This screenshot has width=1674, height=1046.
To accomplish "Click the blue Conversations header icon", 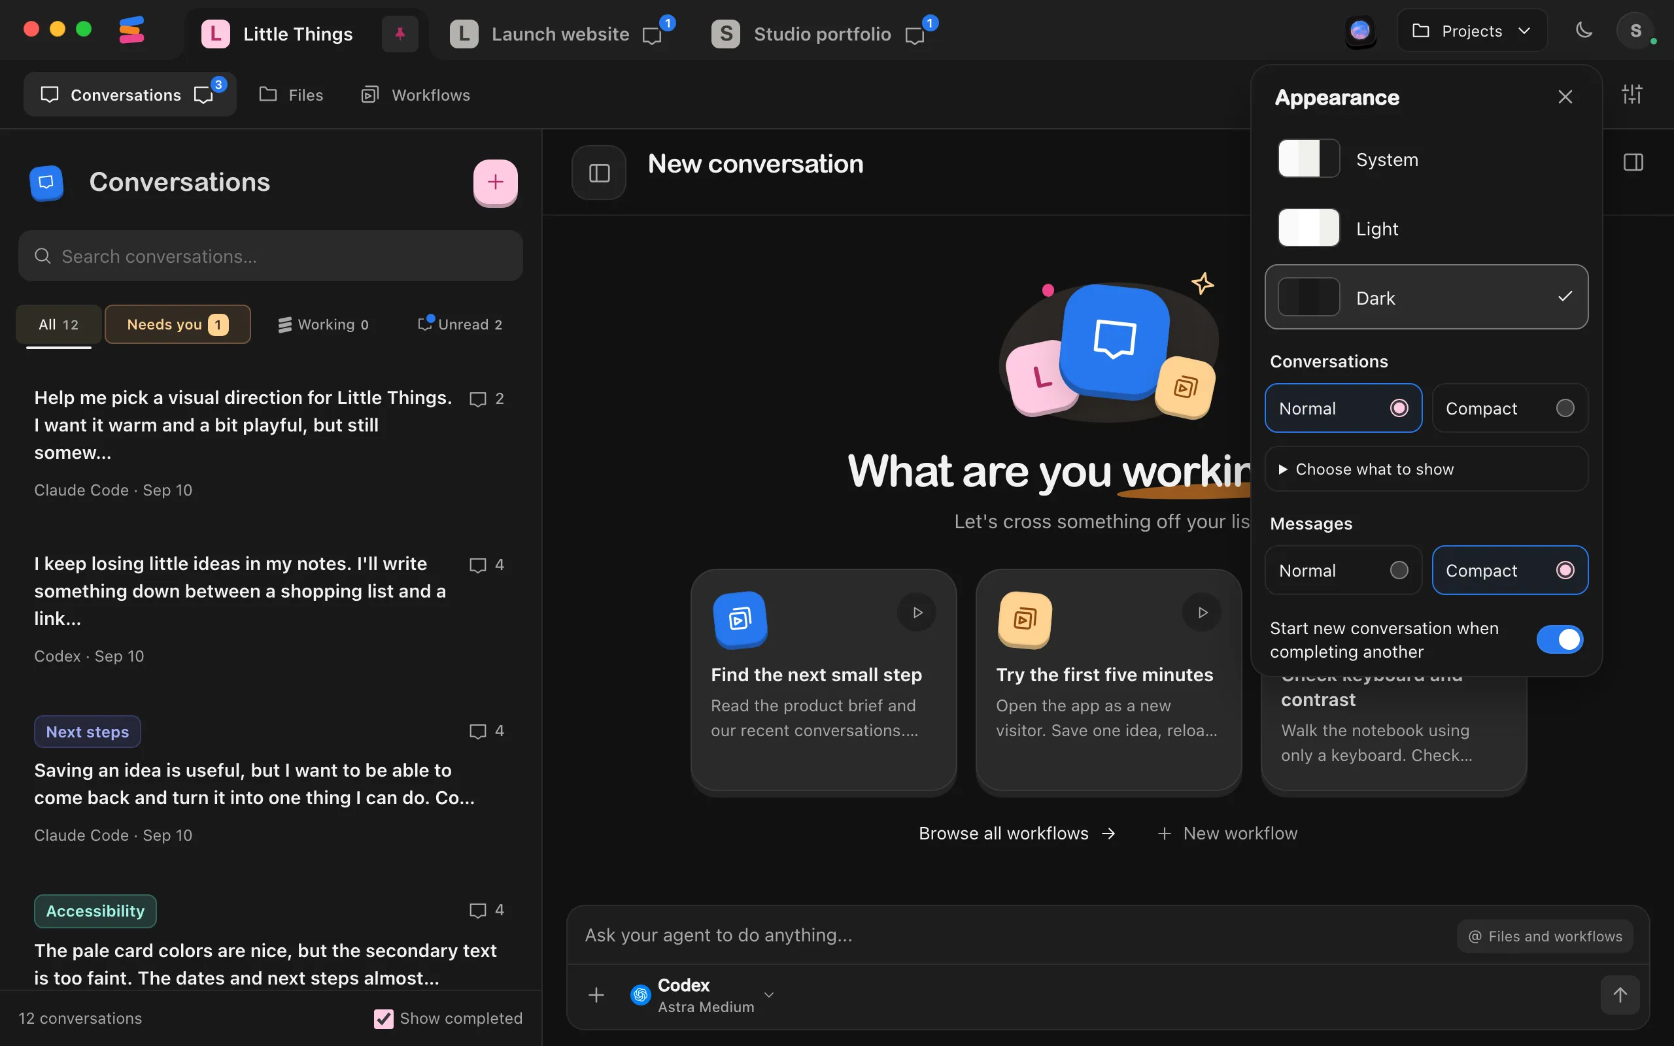I will 46,182.
